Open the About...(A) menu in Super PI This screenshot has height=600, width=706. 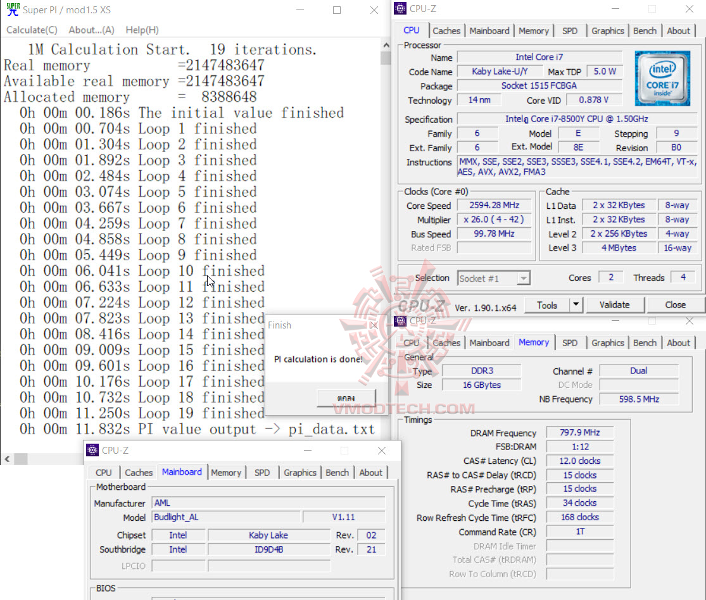91,30
